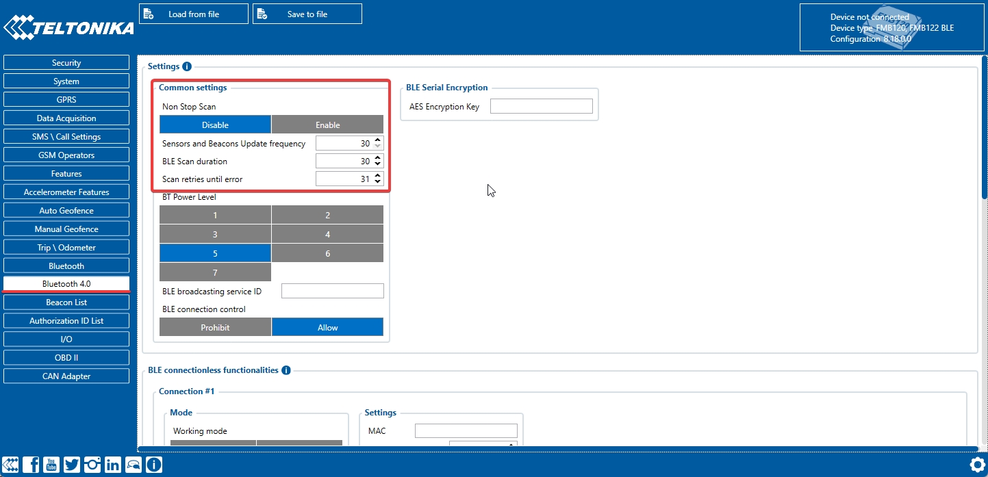This screenshot has height=477, width=988.
Task: Open LinkedIn from the footer icon
Action: pyautogui.click(x=112, y=465)
